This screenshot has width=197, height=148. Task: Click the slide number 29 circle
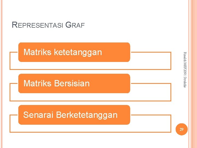pyautogui.click(x=181, y=129)
